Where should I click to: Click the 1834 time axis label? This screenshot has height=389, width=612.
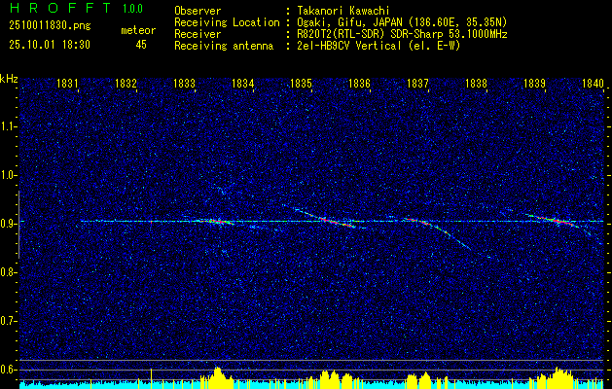pyautogui.click(x=243, y=83)
